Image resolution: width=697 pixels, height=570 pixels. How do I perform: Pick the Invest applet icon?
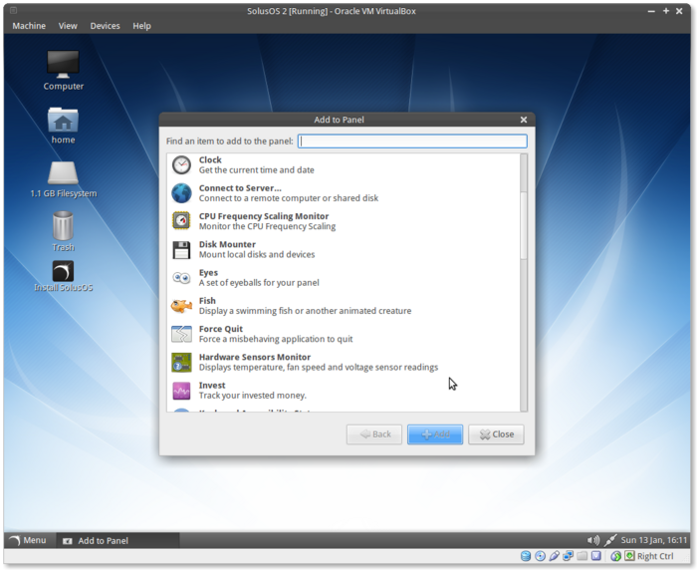[x=181, y=391]
